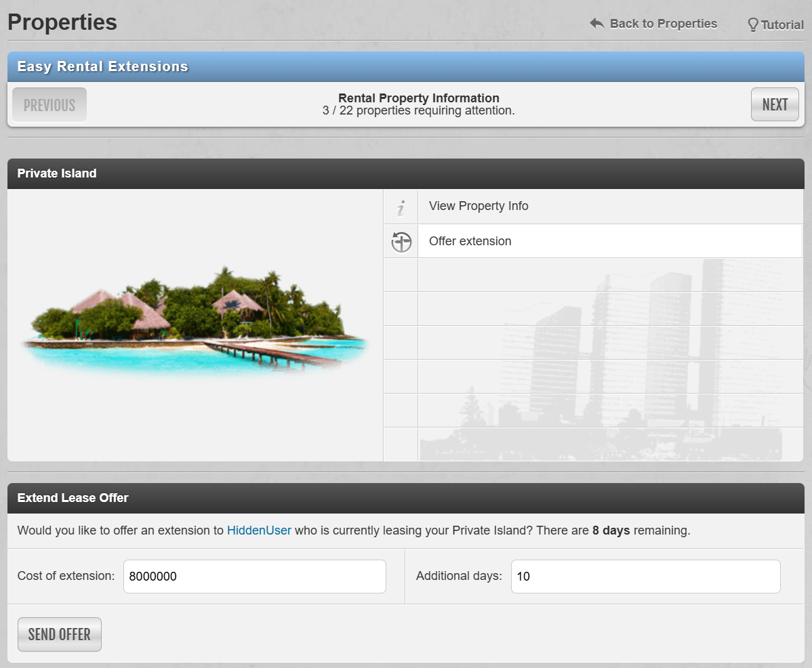812x668 pixels.
Task: Click the Extend Lease Offer header
Action: coord(405,498)
